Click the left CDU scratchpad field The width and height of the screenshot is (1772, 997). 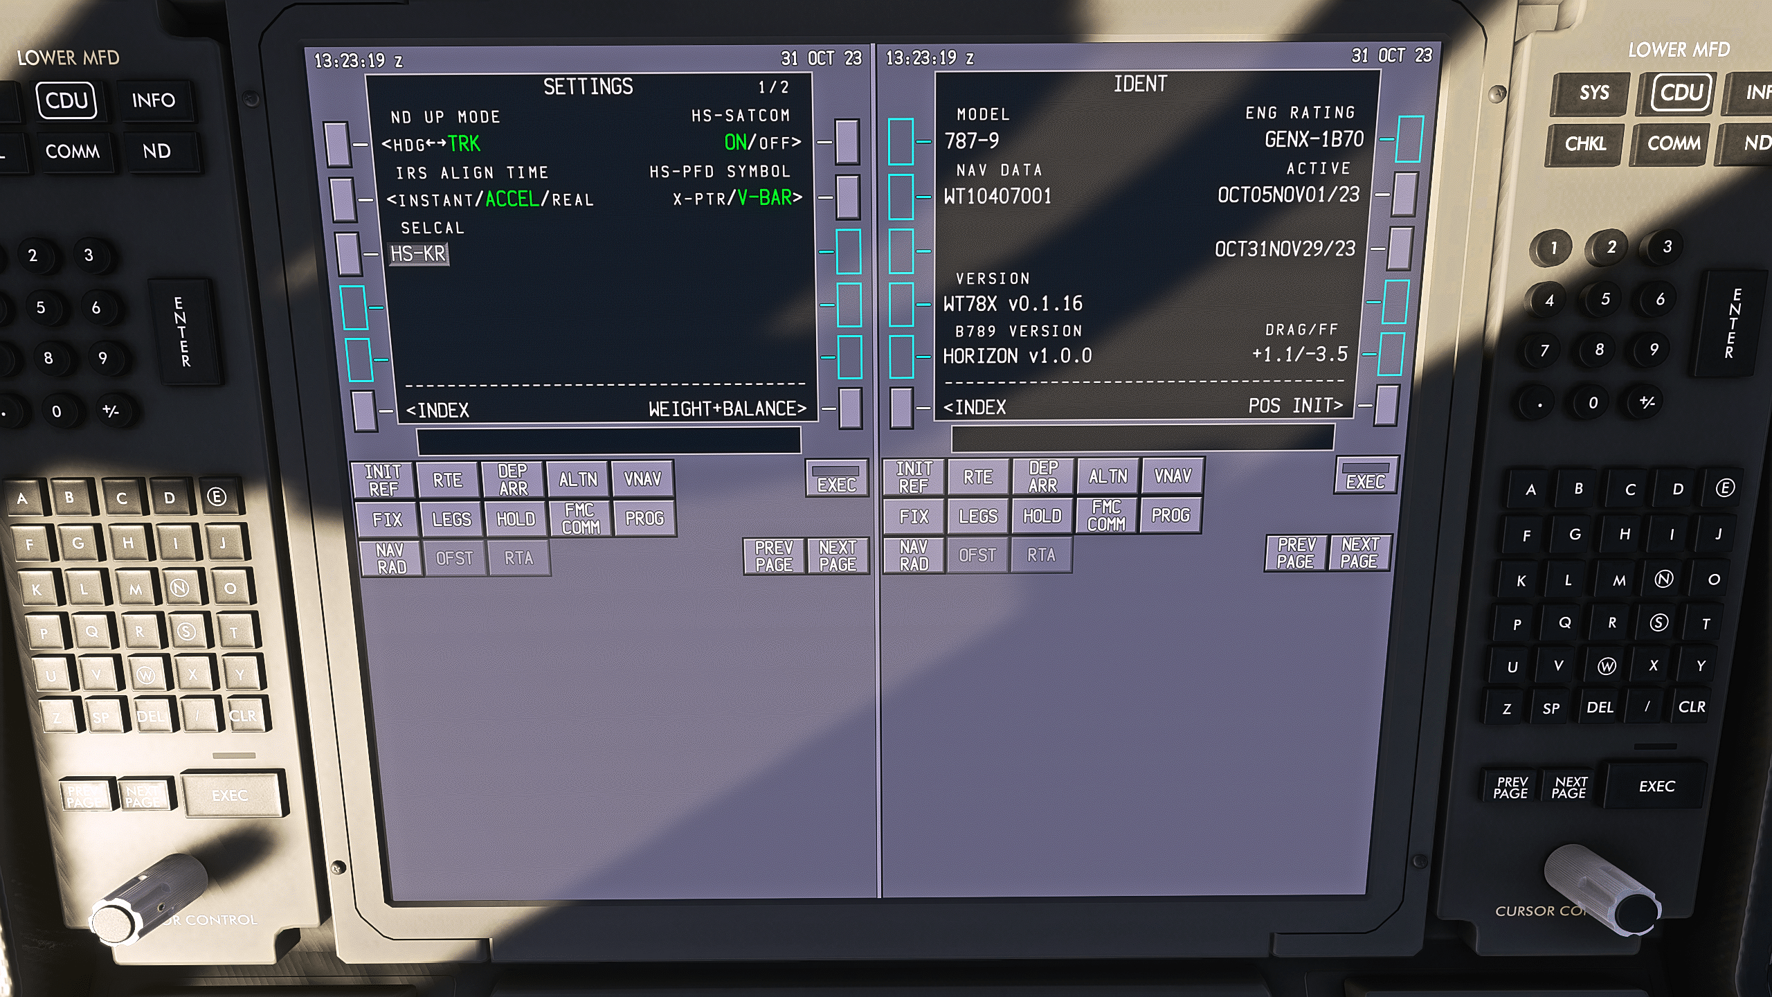608,440
